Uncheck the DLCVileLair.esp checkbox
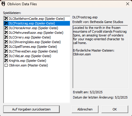Viewport: 132px width, 116px height. 6,56
